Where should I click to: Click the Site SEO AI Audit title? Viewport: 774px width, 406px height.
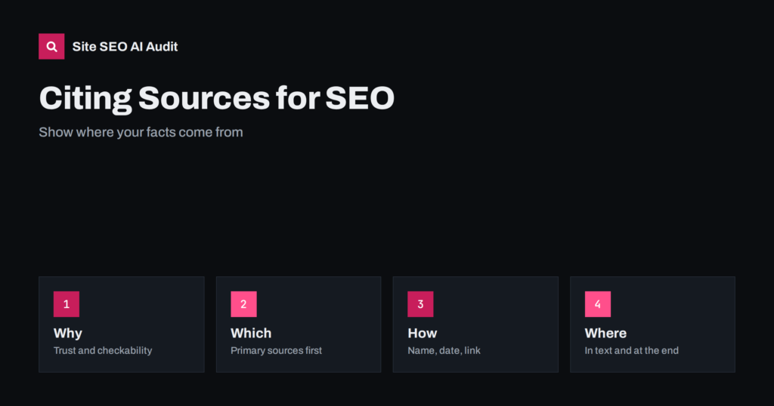pyautogui.click(x=125, y=46)
